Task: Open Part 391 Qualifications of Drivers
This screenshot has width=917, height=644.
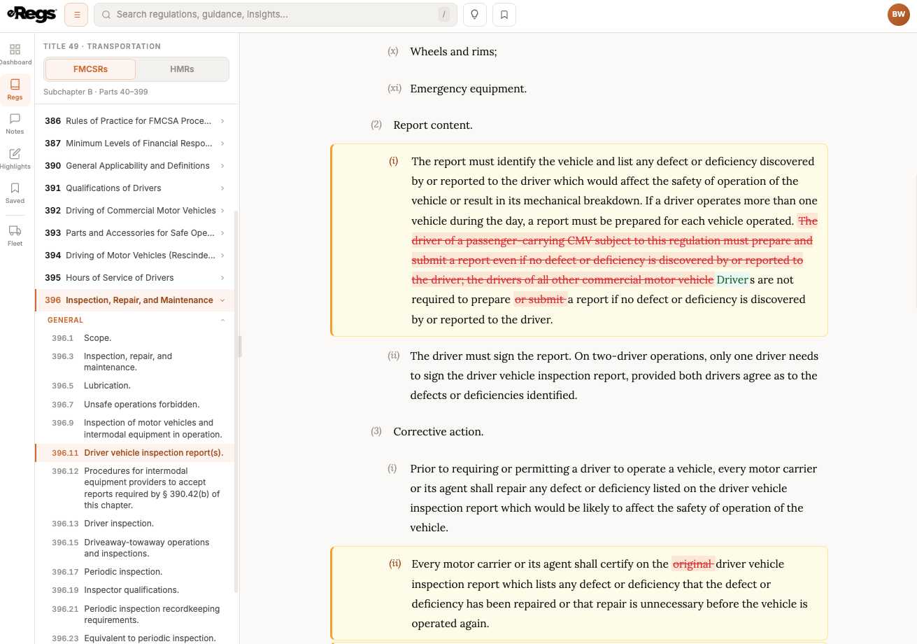Action: (134, 188)
